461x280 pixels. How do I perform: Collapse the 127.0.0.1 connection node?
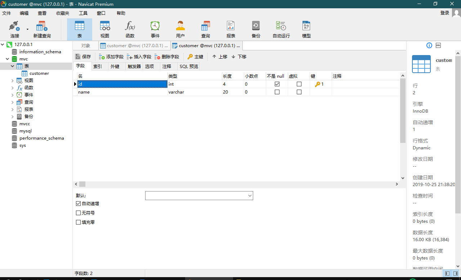3,45
